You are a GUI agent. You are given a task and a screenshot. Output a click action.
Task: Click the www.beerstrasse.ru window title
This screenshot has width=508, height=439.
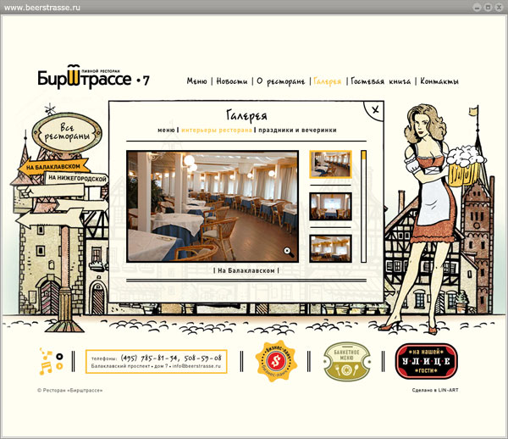pos(42,8)
